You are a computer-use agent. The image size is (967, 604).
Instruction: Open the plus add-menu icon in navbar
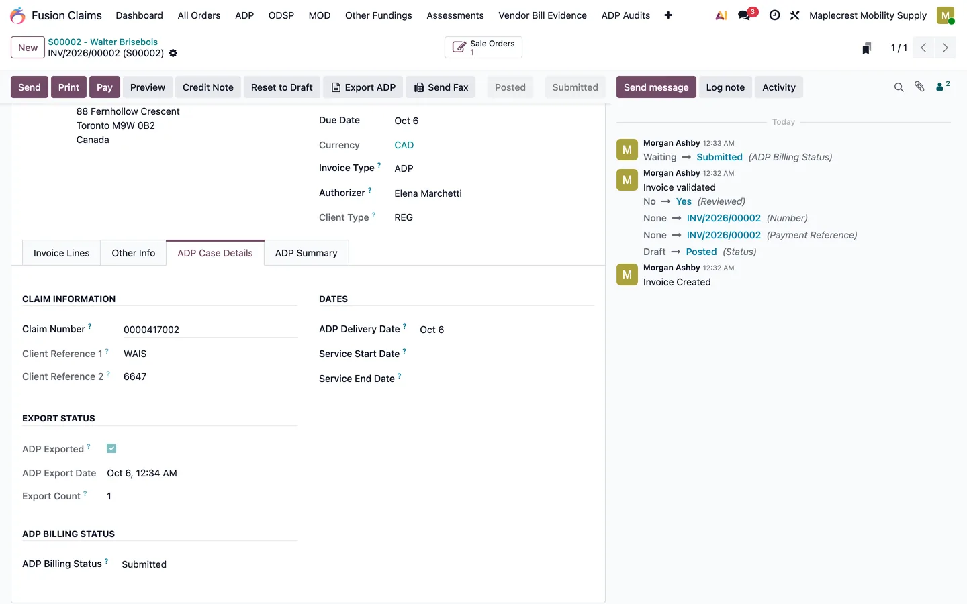[668, 15]
